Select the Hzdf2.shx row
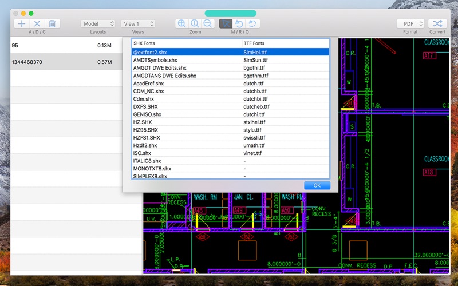The width and height of the screenshot is (458, 286). pyautogui.click(x=231, y=145)
